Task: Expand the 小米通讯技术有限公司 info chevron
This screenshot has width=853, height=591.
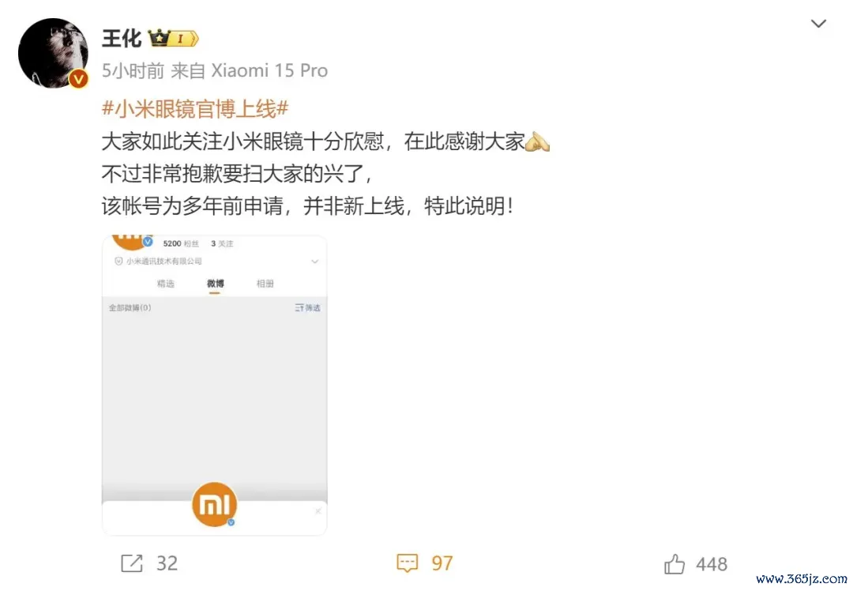Action: click(314, 262)
